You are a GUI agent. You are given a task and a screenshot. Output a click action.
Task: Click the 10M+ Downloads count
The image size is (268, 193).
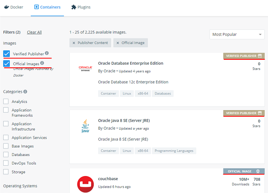point(241,181)
